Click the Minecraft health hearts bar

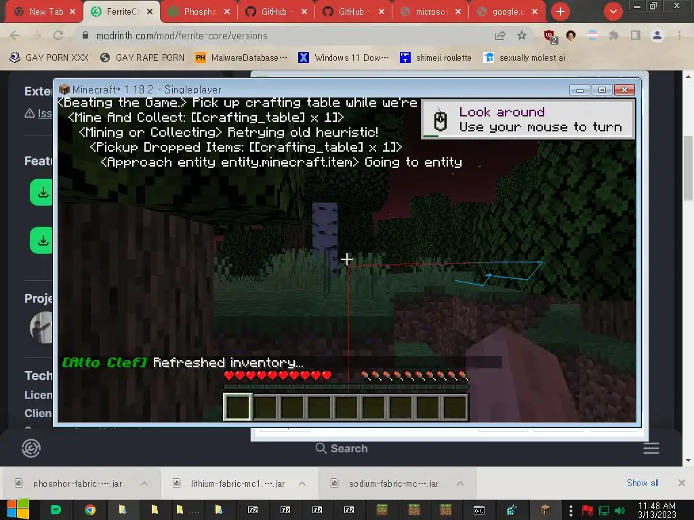pos(278,376)
